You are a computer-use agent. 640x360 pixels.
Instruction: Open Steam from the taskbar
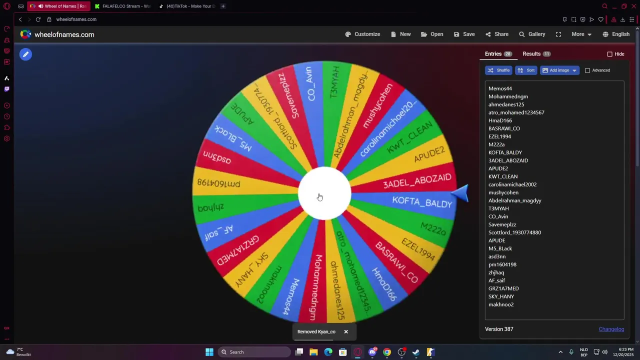click(416, 352)
